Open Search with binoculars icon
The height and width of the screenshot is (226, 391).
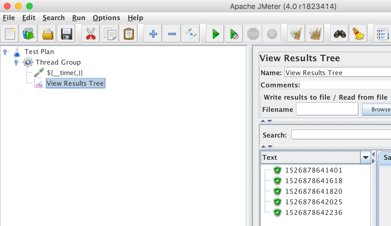339,34
